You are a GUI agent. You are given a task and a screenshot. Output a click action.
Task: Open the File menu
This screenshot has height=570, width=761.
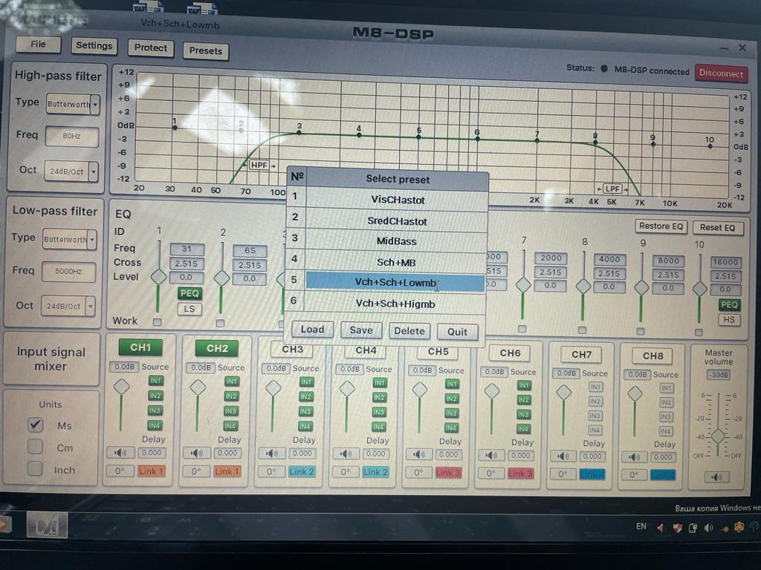[x=39, y=44]
